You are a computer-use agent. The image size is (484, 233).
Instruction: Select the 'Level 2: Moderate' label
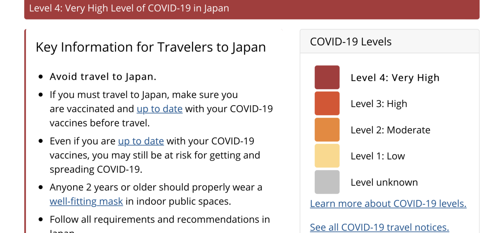390,130
